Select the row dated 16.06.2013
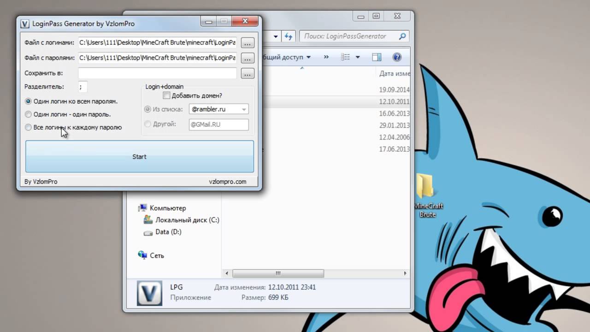This screenshot has width=590, height=332. pyautogui.click(x=316, y=113)
